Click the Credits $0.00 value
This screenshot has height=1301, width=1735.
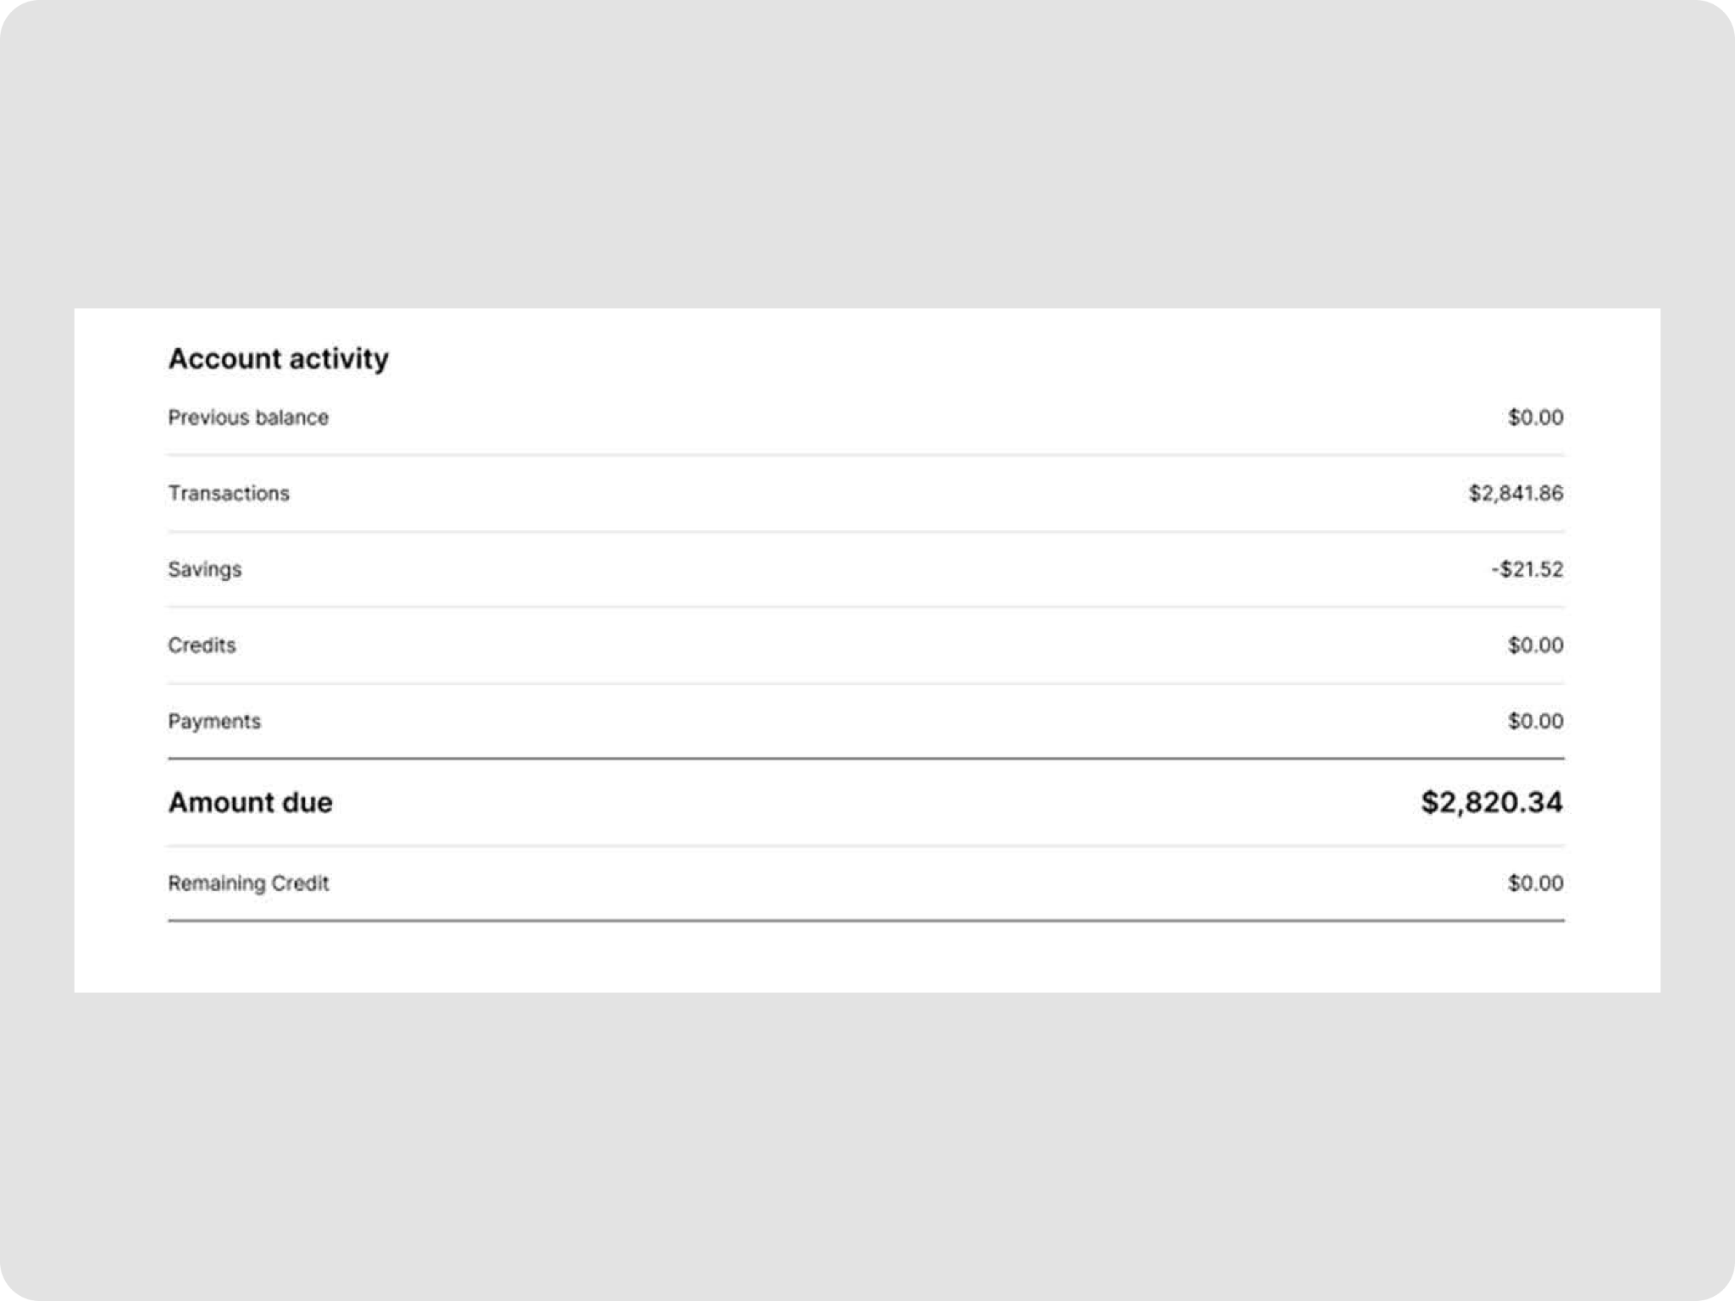pos(1535,645)
